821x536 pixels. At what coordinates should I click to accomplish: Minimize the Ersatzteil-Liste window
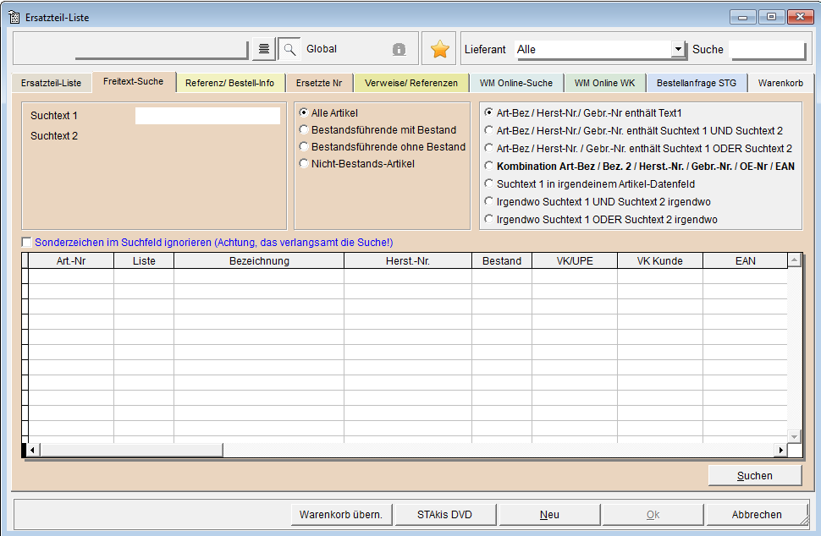coord(742,17)
